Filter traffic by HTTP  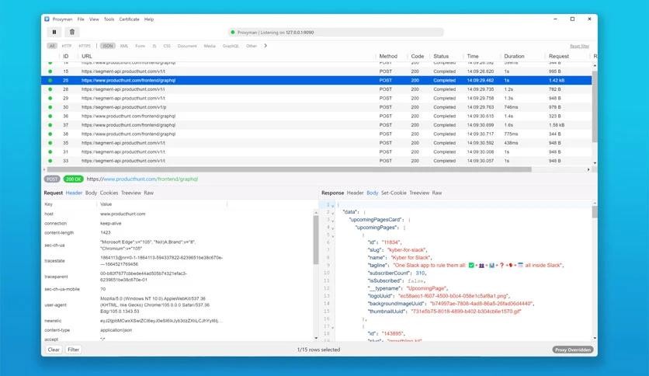tap(67, 46)
